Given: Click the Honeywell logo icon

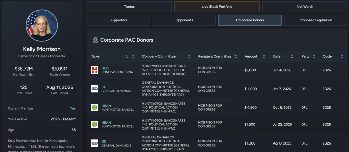Looking at the screenshot, I should coord(95,70).
